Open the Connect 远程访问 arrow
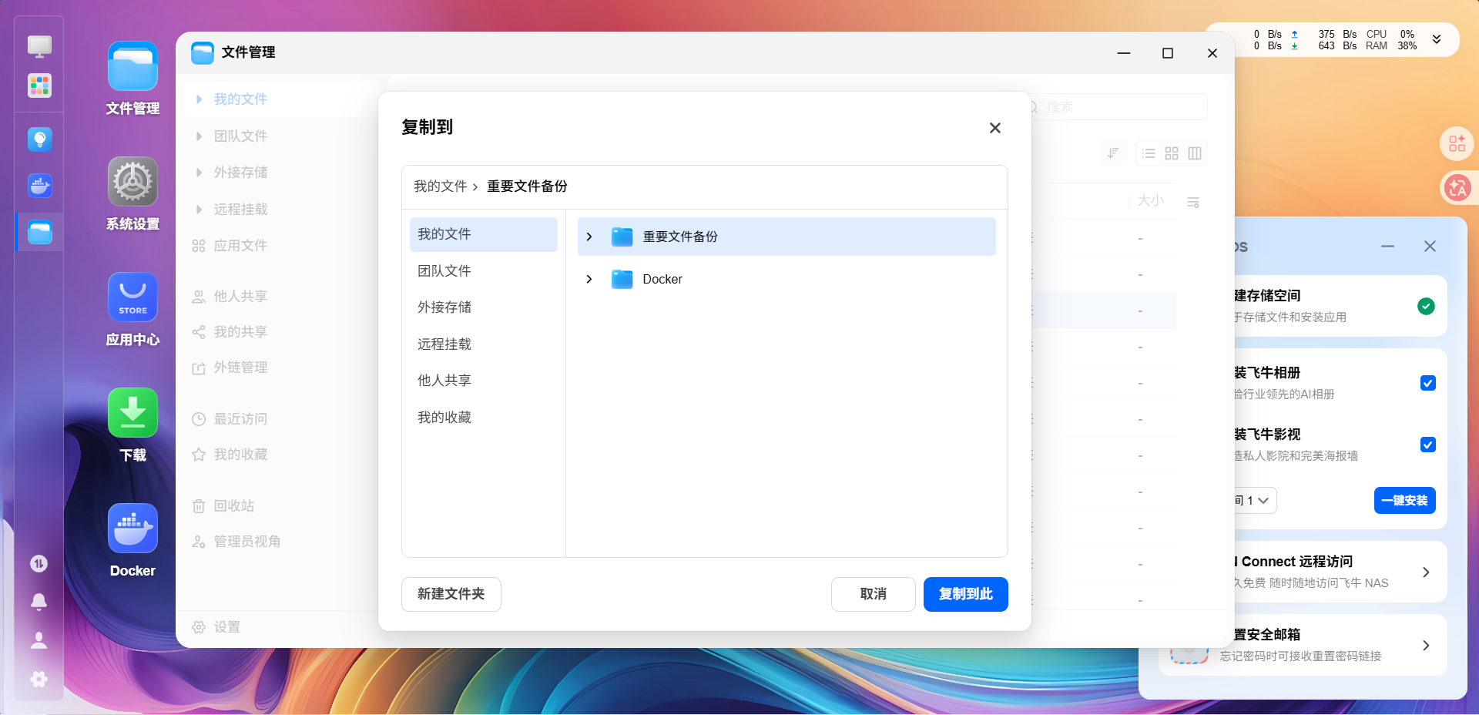This screenshot has height=715, width=1479. pyautogui.click(x=1426, y=572)
